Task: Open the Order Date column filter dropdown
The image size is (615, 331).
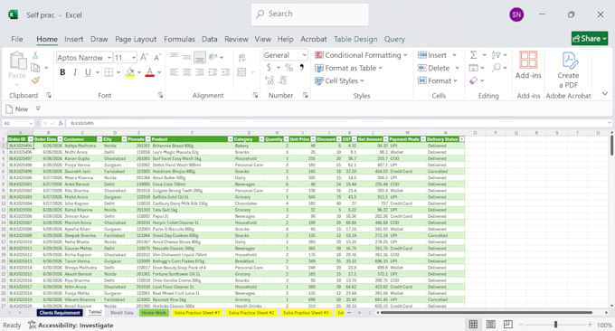Action: tap(60, 139)
